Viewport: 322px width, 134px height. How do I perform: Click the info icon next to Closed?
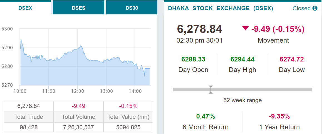314,8
